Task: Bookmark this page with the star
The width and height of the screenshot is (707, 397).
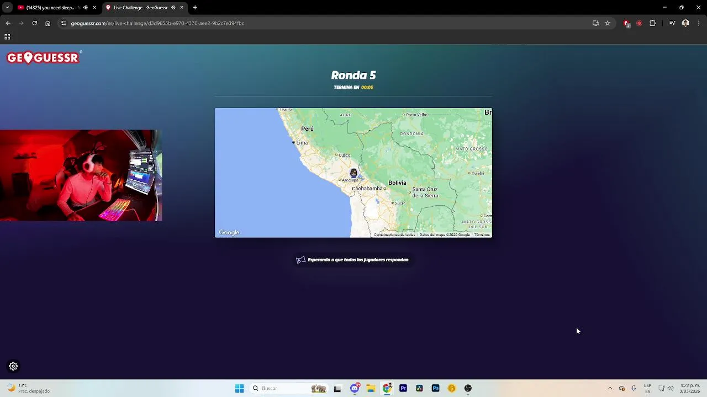Action: [608, 23]
